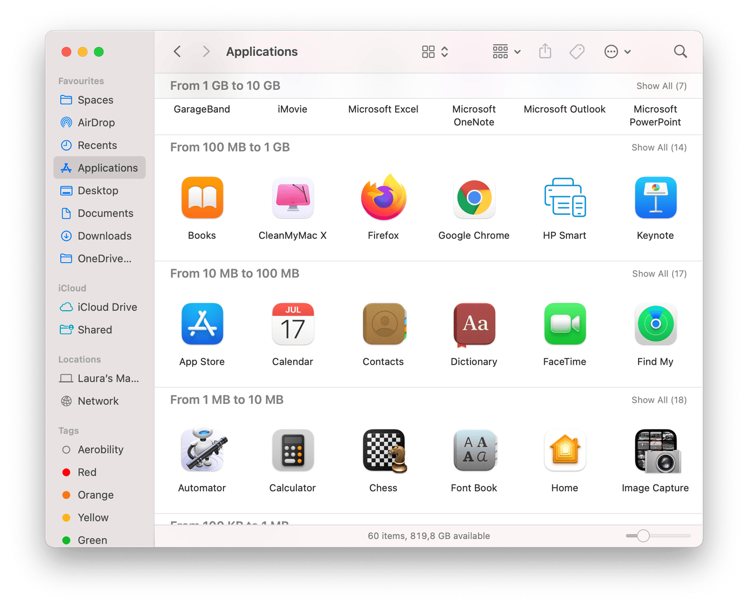This screenshot has height=607, width=748.
Task: Open Google Chrome
Action: point(474,197)
